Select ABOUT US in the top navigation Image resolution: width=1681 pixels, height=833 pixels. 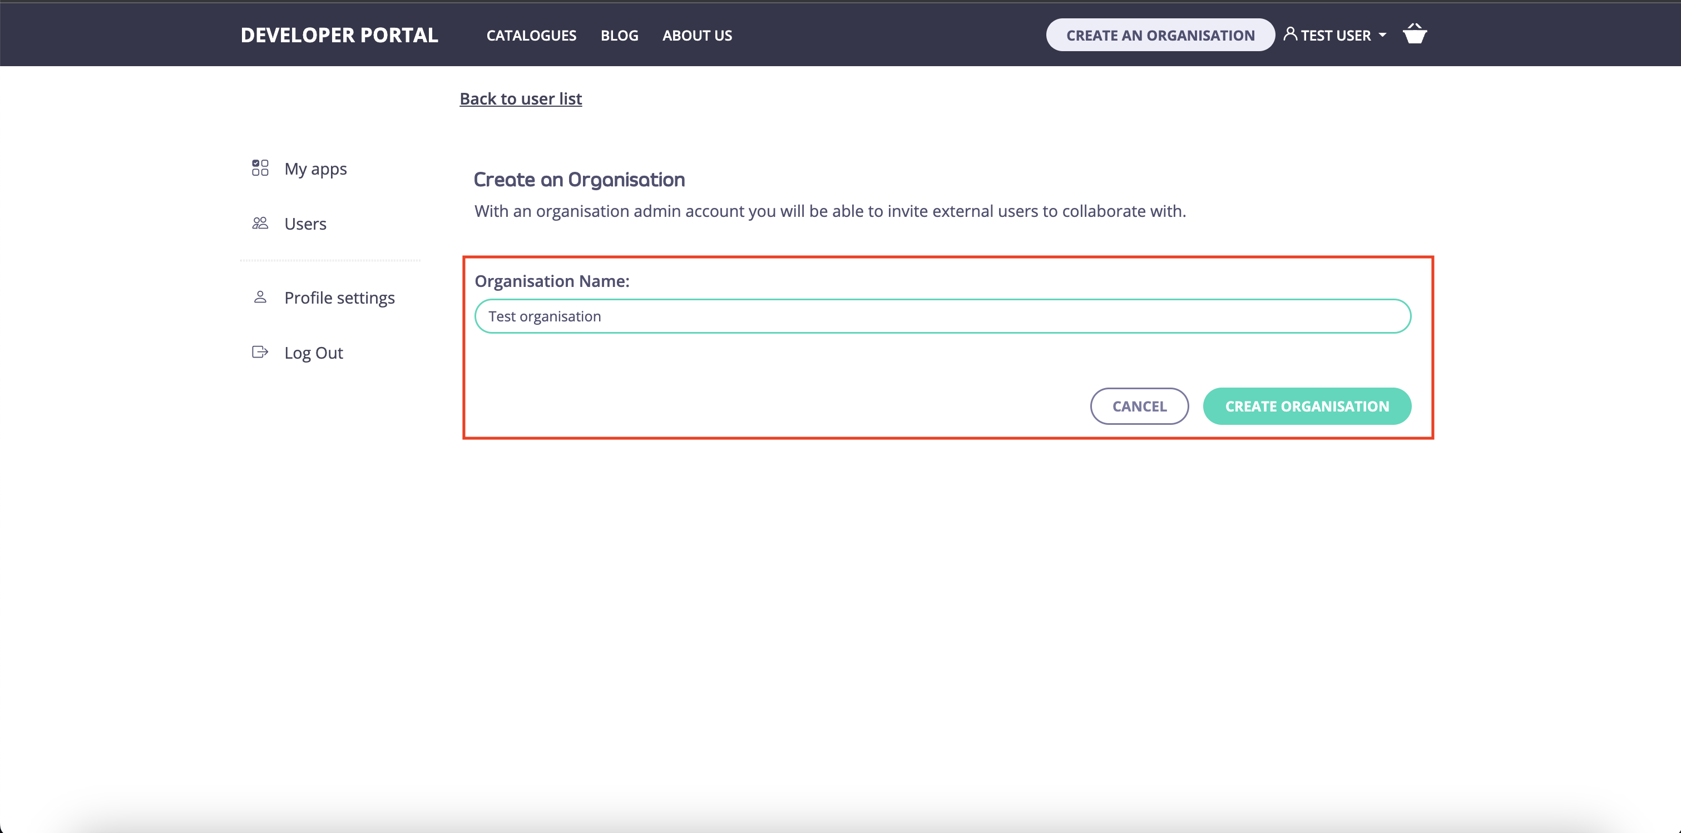[697, 35]
